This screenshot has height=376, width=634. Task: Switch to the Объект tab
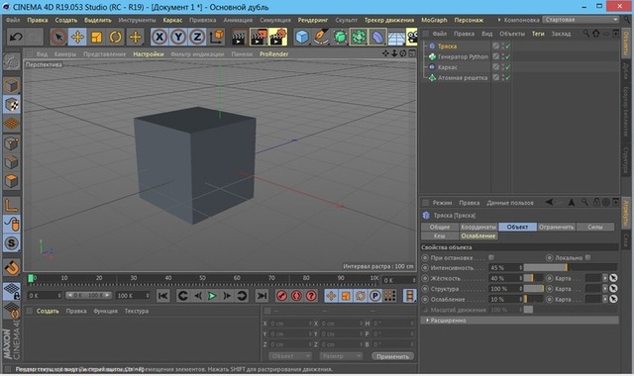(517, 227)
